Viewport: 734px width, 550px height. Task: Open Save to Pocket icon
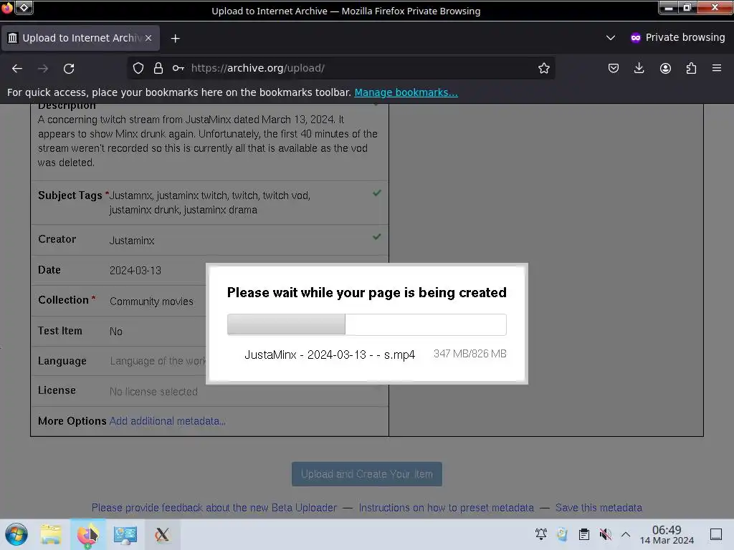pos(614,68)
